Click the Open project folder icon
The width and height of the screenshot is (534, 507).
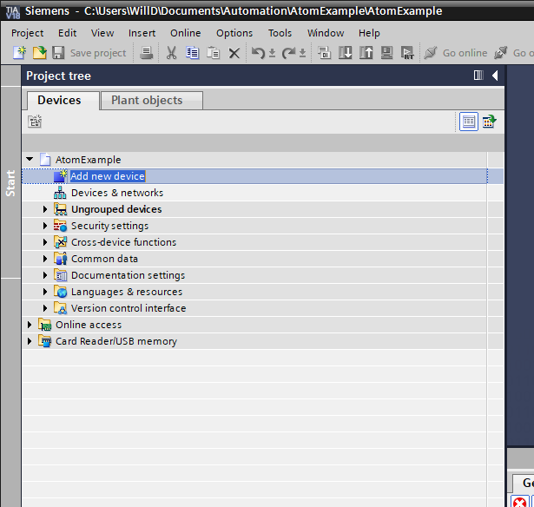39,53
